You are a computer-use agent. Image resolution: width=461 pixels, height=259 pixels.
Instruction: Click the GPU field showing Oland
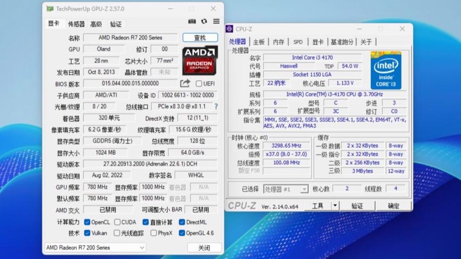pos(104,49)
